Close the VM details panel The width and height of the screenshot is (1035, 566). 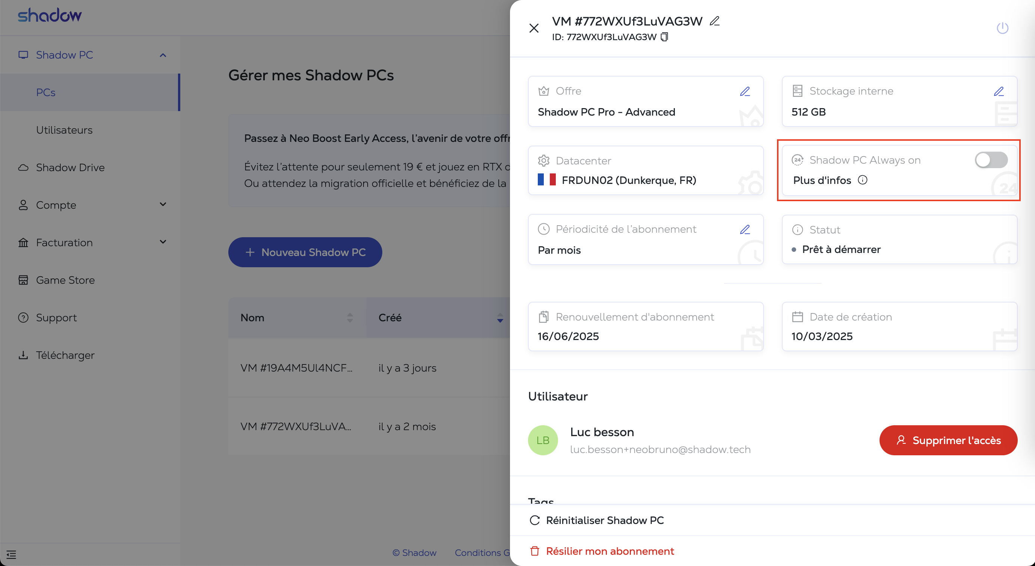pos(534,28)
